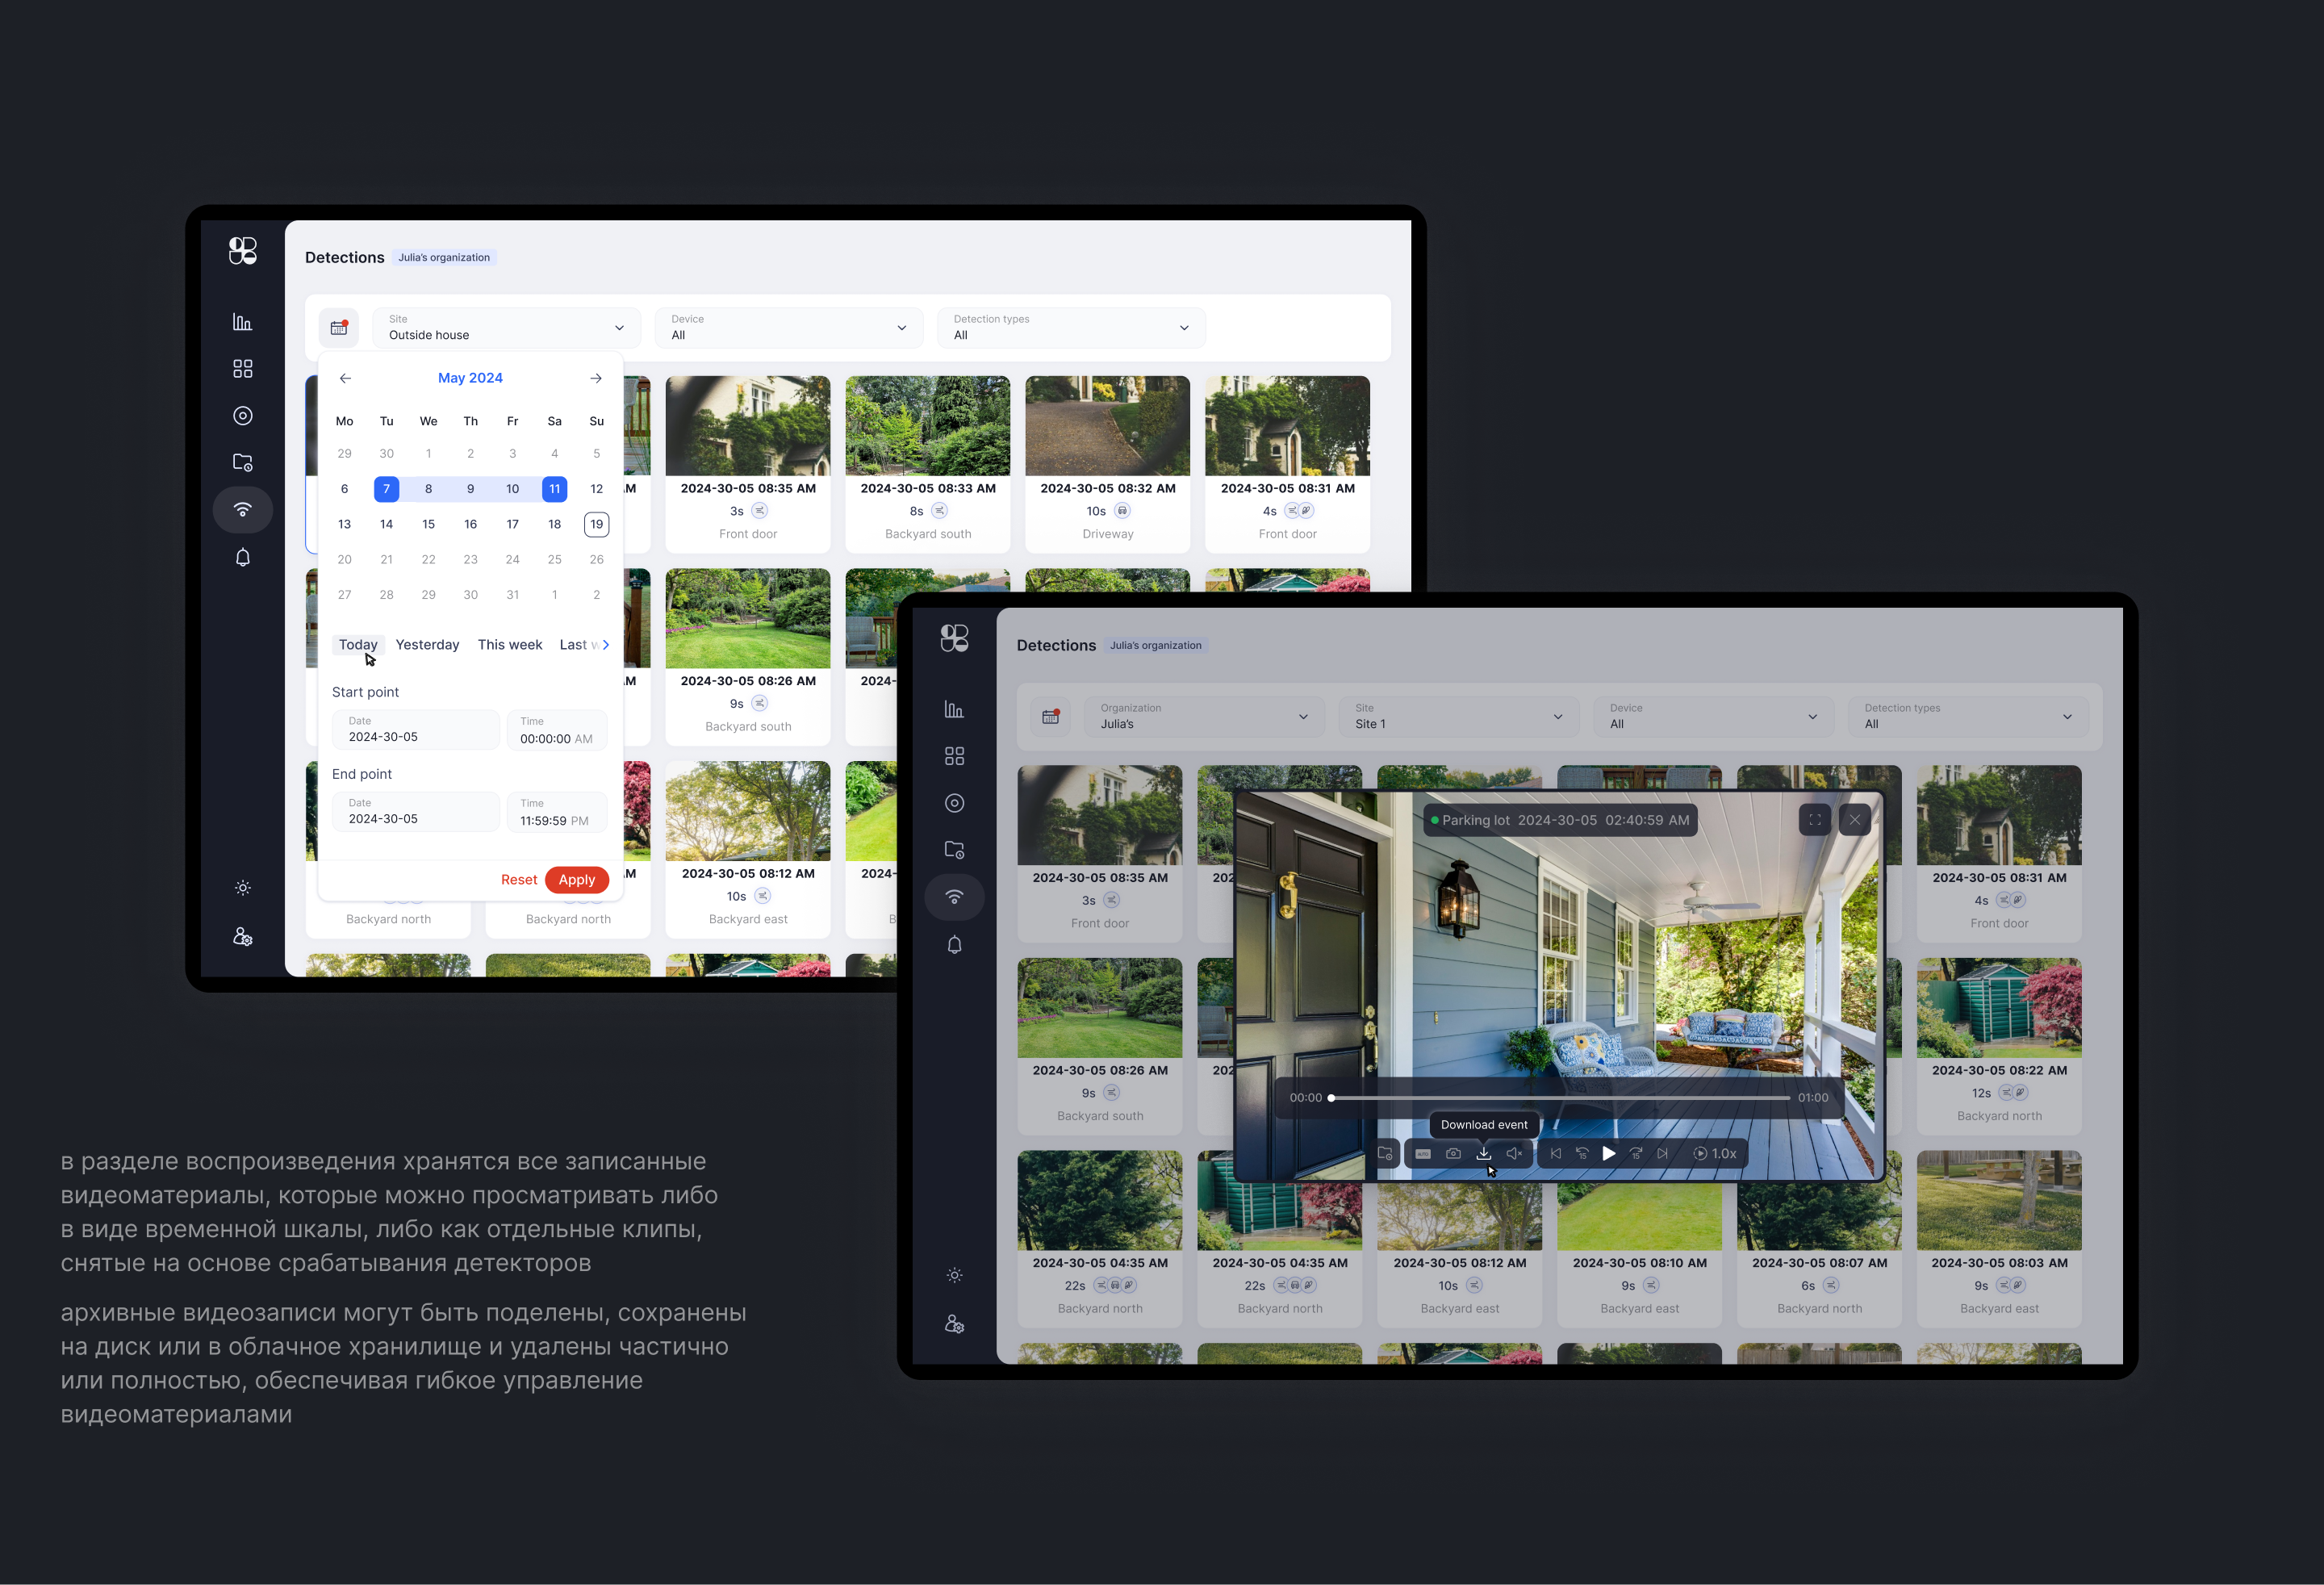This screenshot has width=2324, height=1585.
Task: Open the Organization dropdown showing Julia's
Action: (1203, 716)
